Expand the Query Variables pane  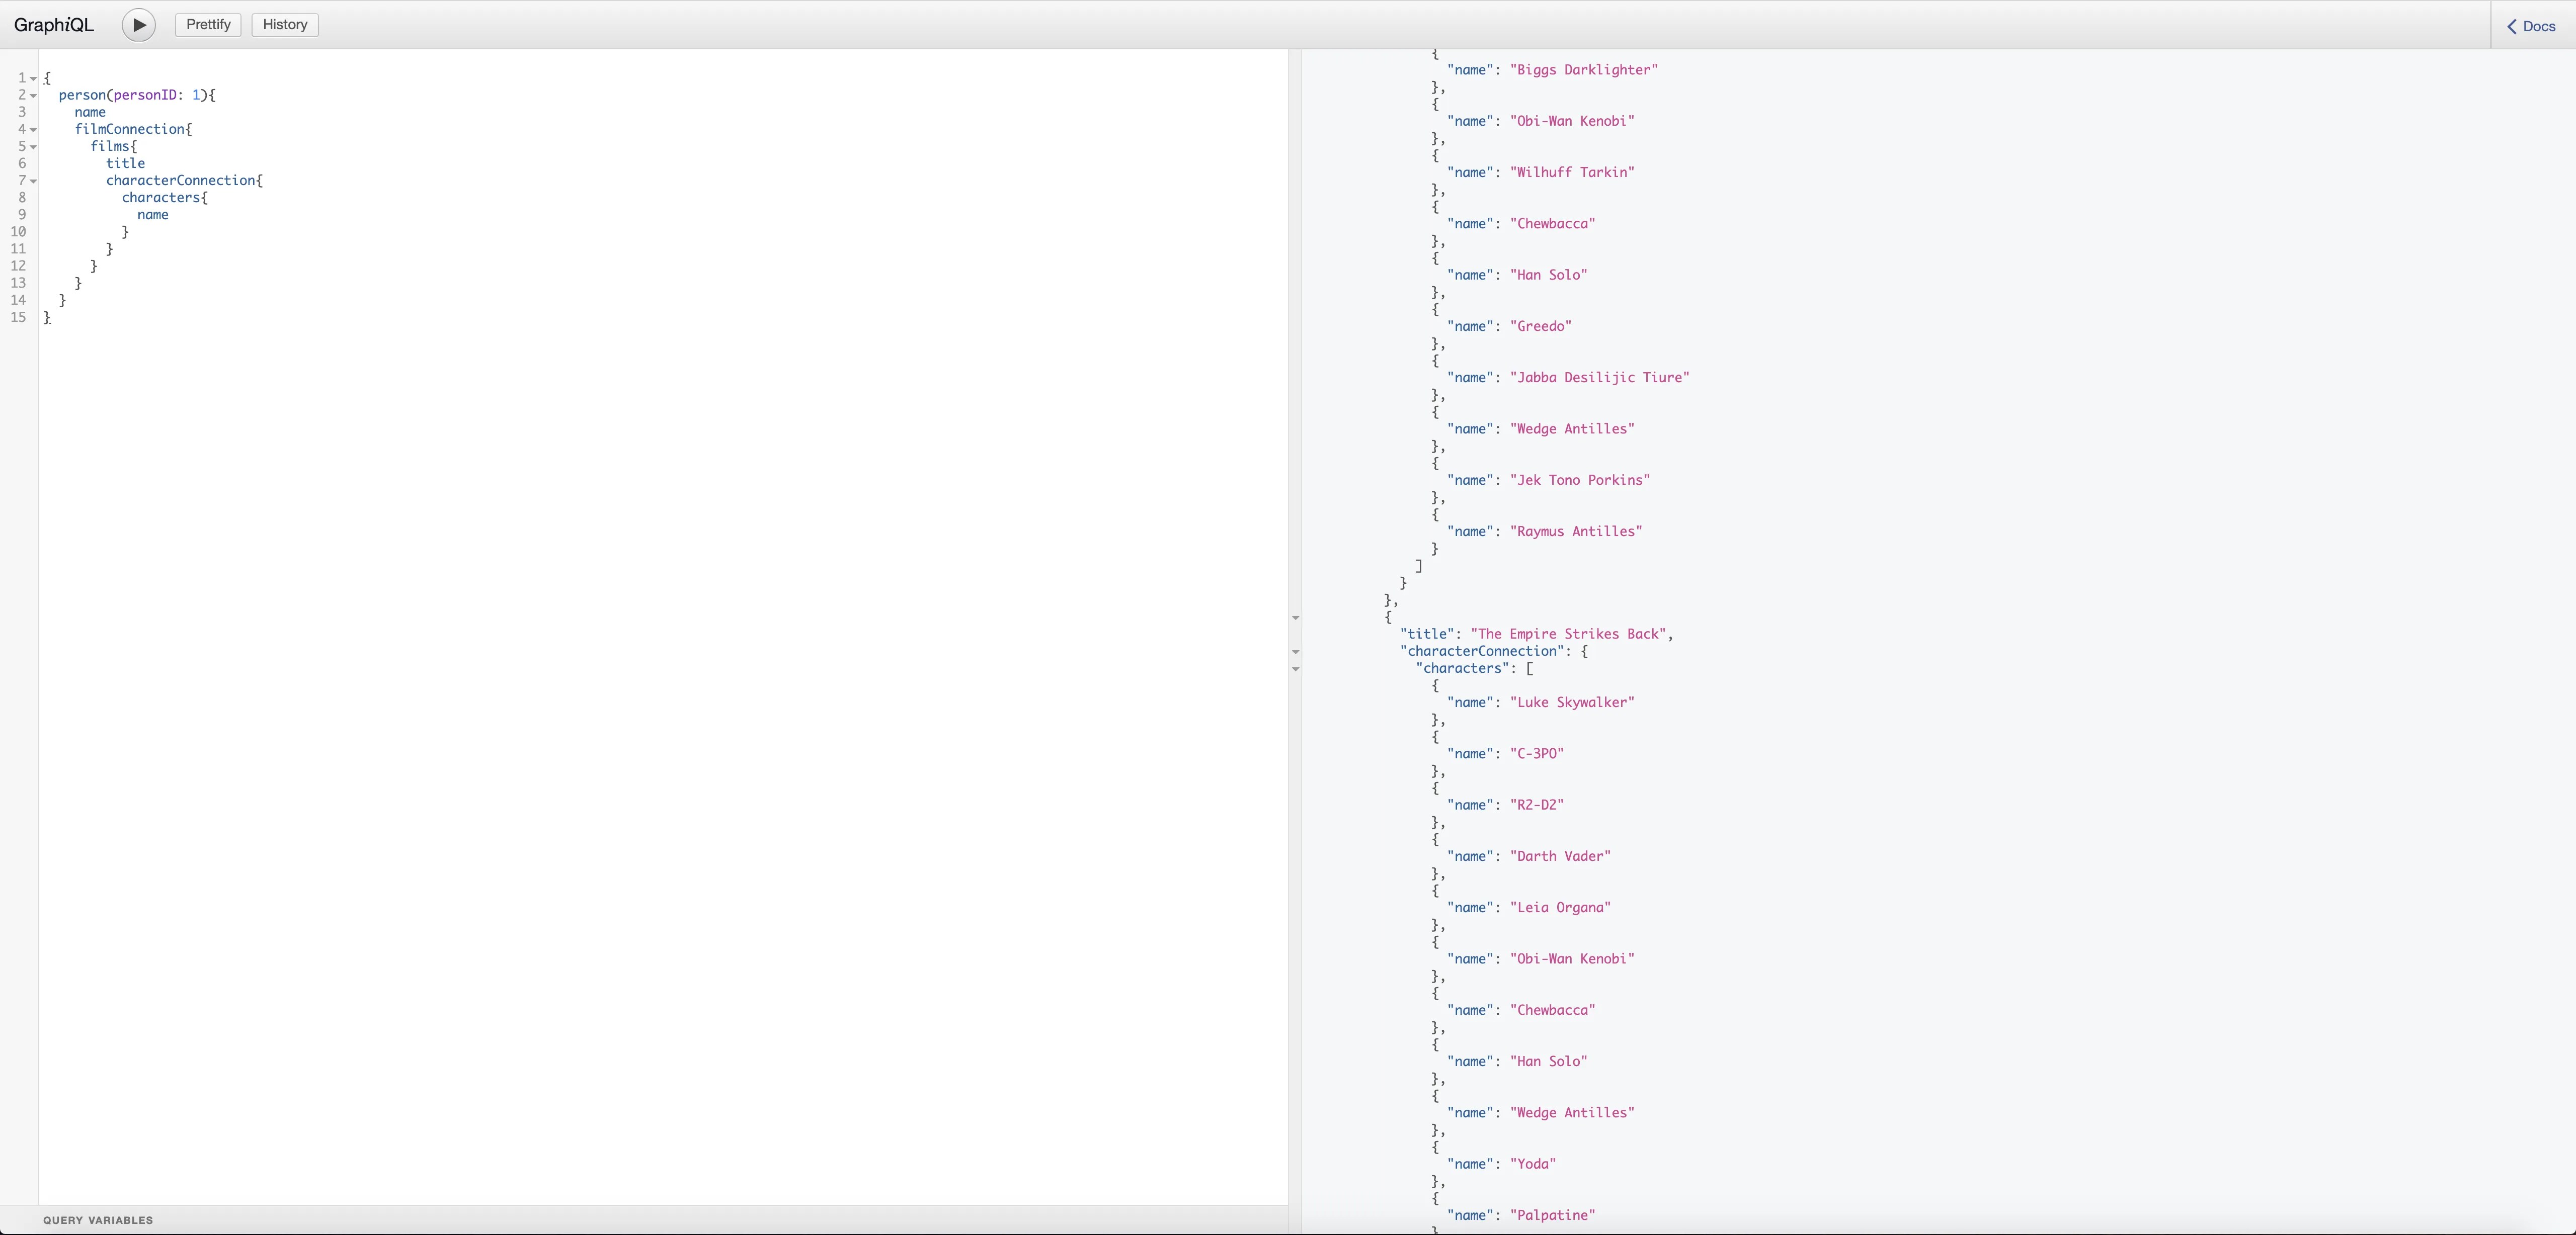98,1220
